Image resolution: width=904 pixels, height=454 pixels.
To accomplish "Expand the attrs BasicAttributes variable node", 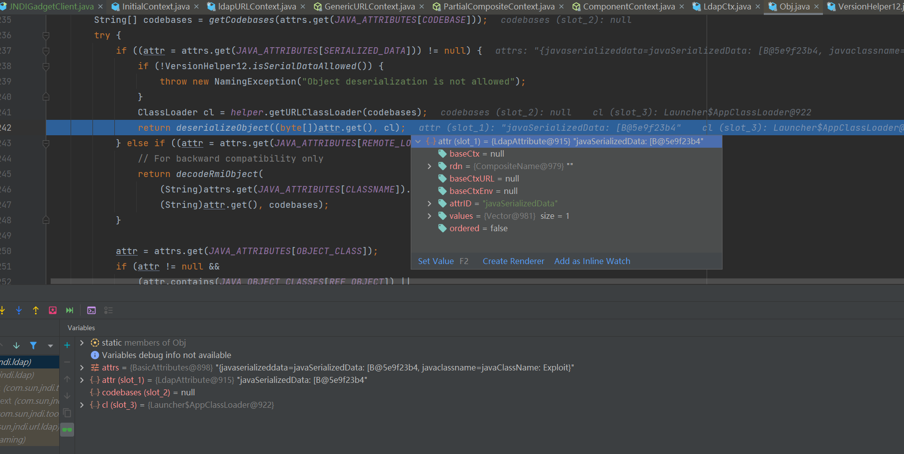I will [x=82, y=367].
